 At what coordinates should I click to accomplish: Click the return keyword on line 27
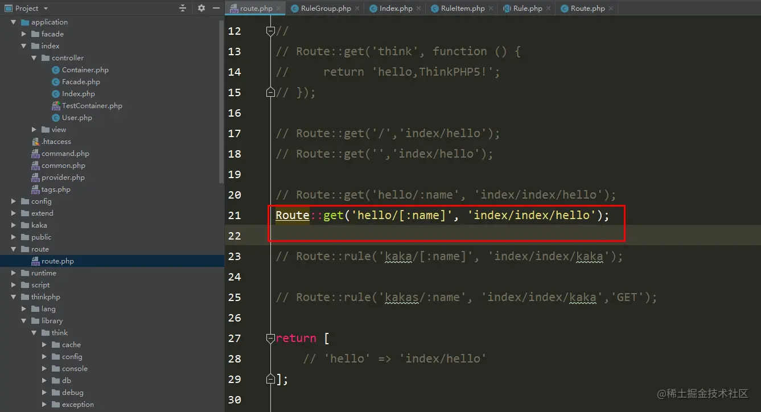(296, 338)
